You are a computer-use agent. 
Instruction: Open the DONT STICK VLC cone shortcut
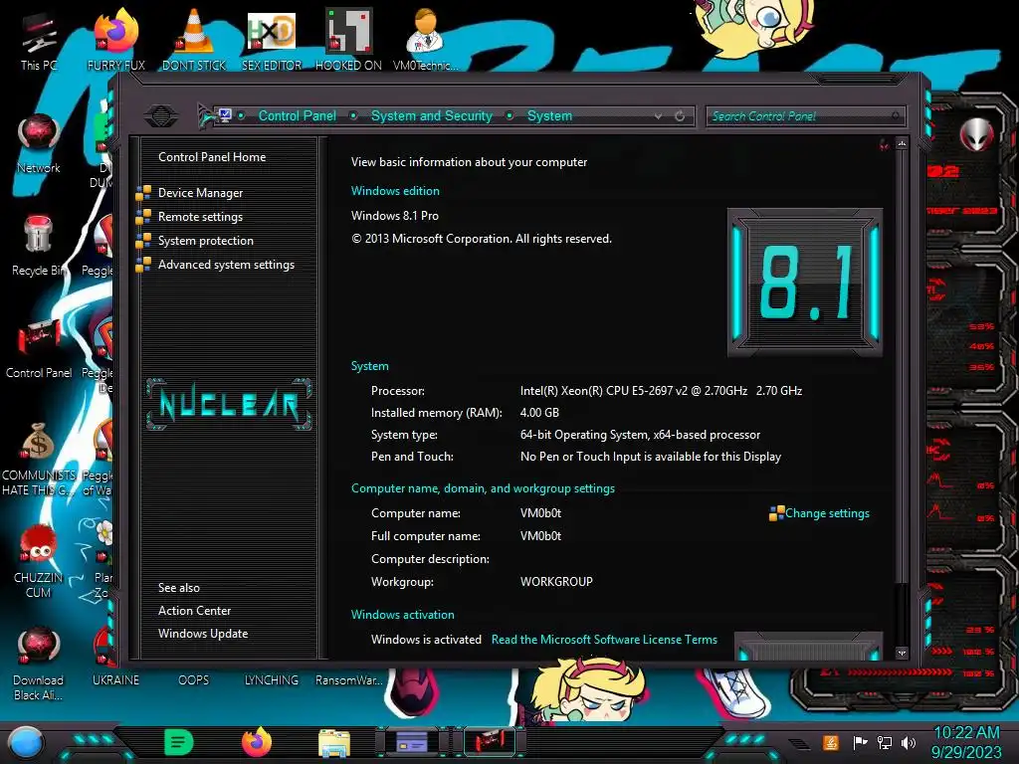click(x=194, y=41)
